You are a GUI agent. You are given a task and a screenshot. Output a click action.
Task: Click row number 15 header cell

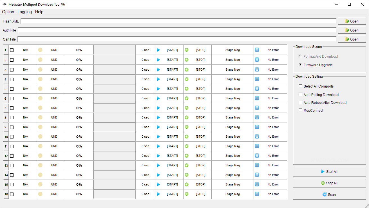pyautogui.click(x=6, y=184)
